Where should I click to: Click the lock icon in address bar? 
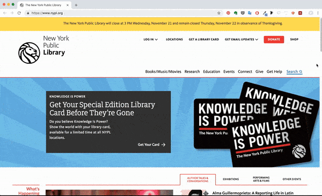[28, 13]
